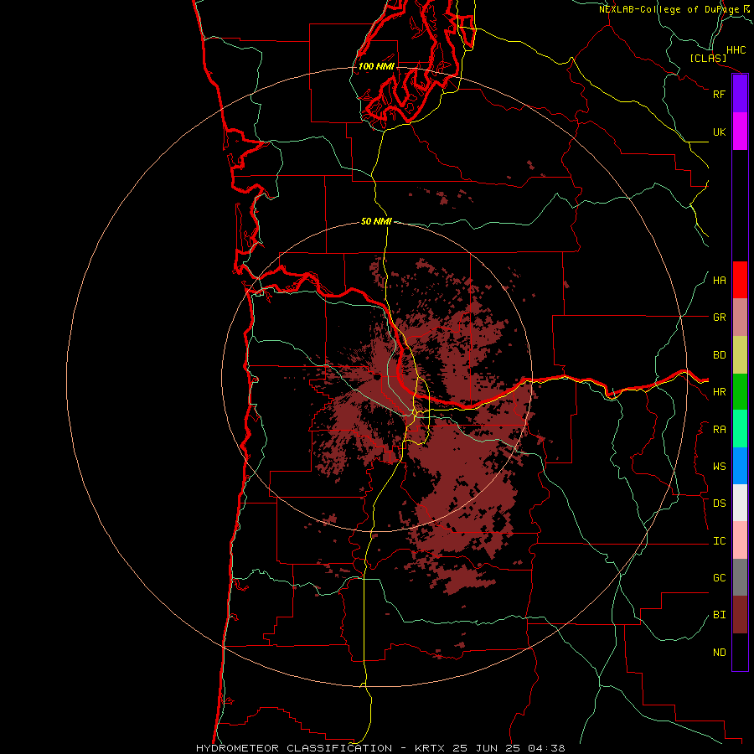The width and height of the screenshot is (754, 754).
Task: Pick the RA light green legend swatch
Action: point(740,429)
